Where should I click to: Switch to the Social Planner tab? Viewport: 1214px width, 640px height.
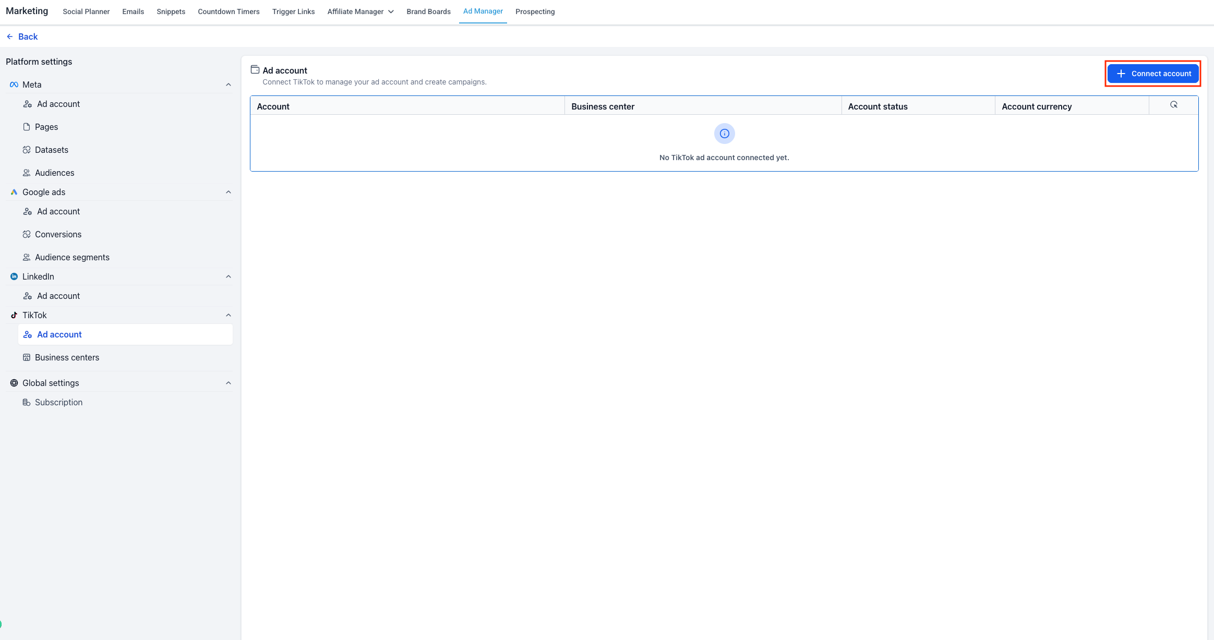coord(86,11)
